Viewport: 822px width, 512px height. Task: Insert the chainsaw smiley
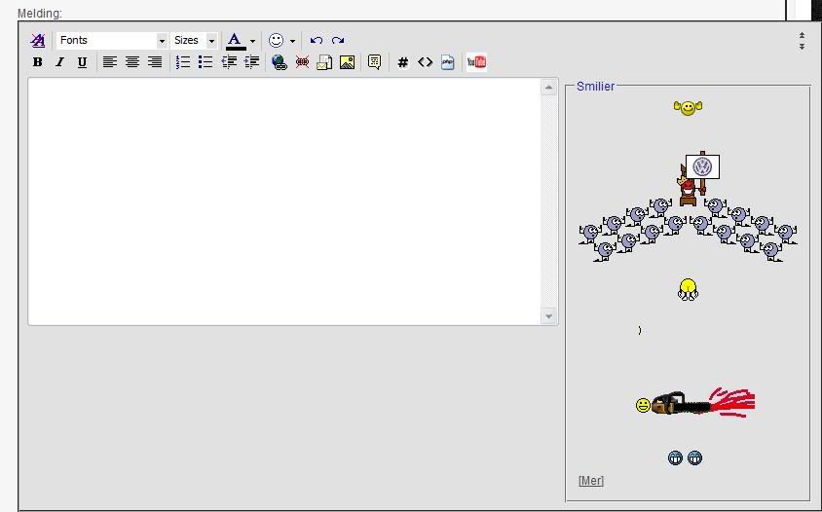point(693,403)
